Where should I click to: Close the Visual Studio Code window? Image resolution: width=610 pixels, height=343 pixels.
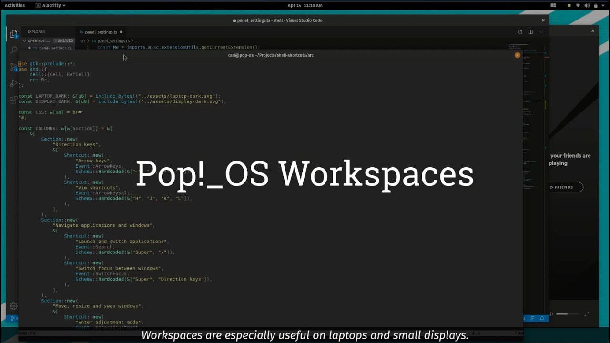tap(543, 20)
